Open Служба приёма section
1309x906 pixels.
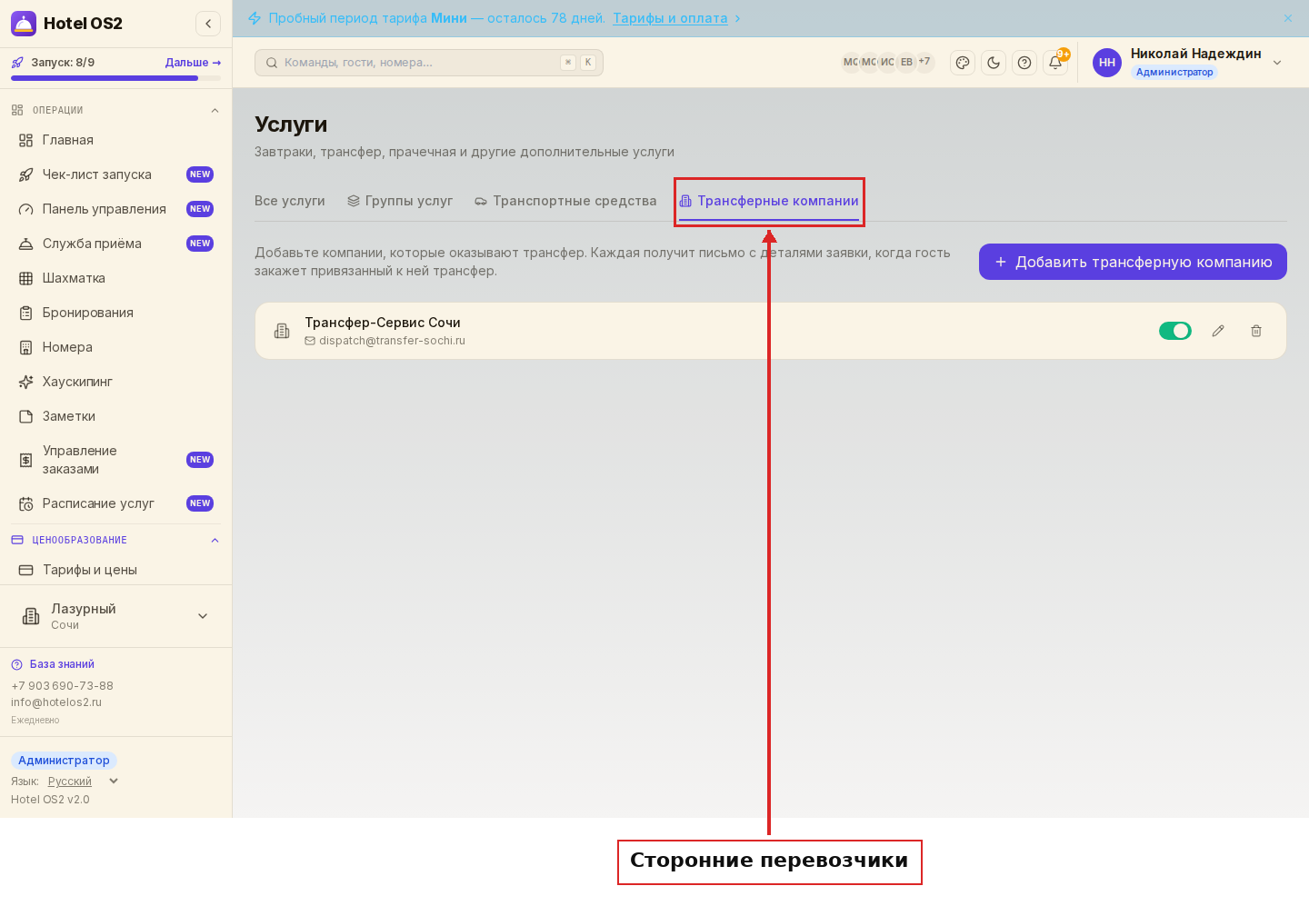coord(116,244)
